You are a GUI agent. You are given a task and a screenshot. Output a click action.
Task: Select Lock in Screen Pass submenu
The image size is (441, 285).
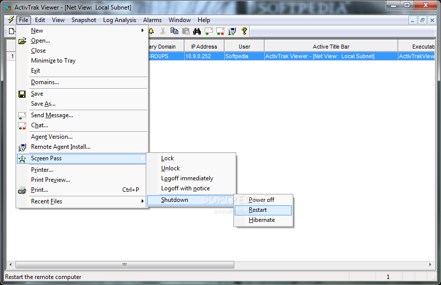[x=191, y=158]
